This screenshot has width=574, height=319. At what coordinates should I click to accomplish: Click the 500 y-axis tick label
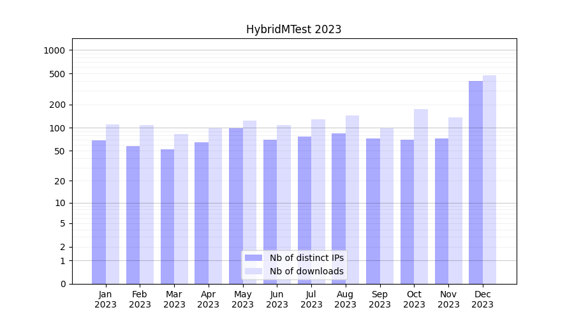58,74
